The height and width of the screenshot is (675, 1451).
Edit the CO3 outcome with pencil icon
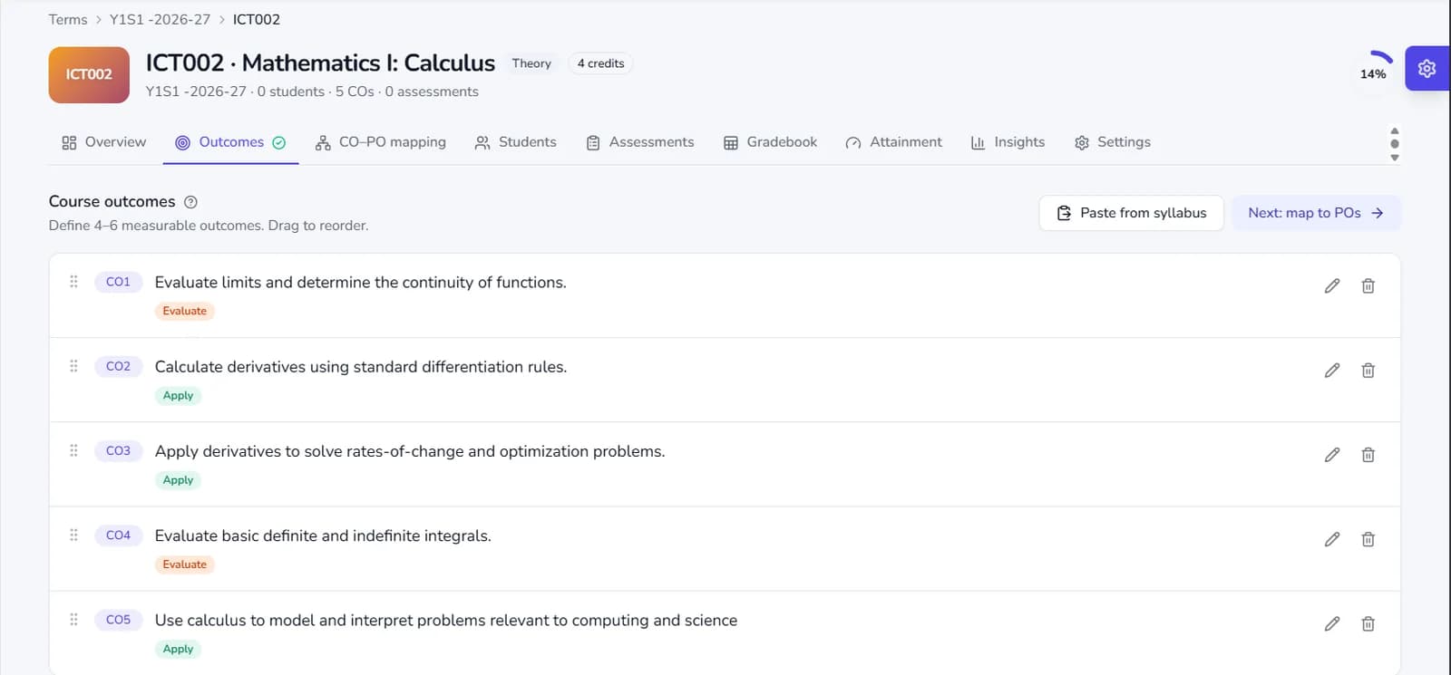click(x=1331, y=455)
